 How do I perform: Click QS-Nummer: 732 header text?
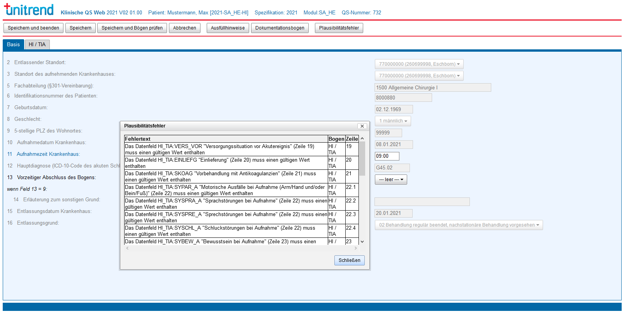coord(361,13)
